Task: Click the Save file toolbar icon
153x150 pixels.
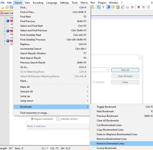Action: pyautogui.click(x=11, y=7)
